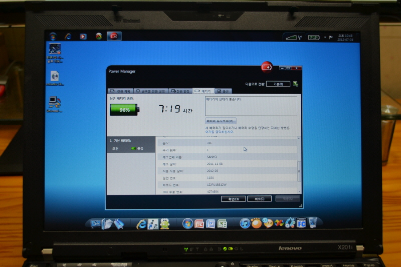401x267 pixels.
Task: Click the battery gauge in system tray
Action: [x=314, y=37]
